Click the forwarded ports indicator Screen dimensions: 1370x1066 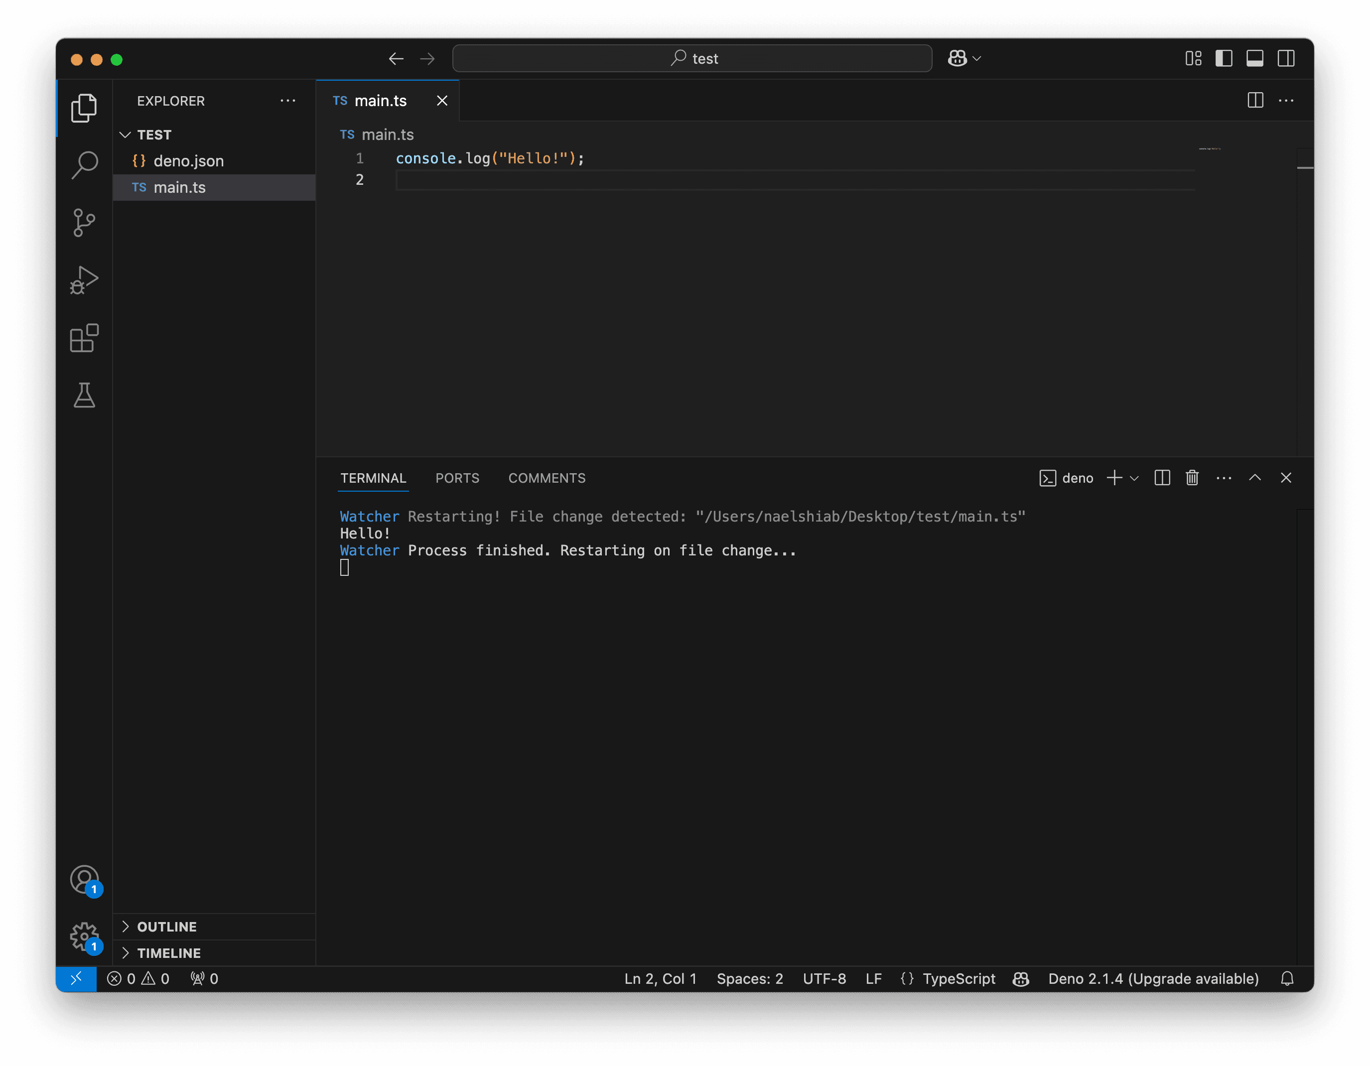coord(204,978)
